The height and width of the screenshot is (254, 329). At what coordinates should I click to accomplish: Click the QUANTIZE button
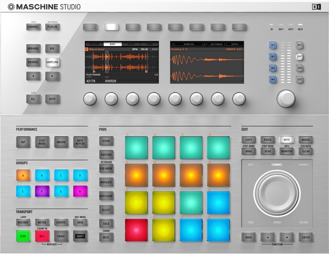pyautogui.click(x=287, y=151)
